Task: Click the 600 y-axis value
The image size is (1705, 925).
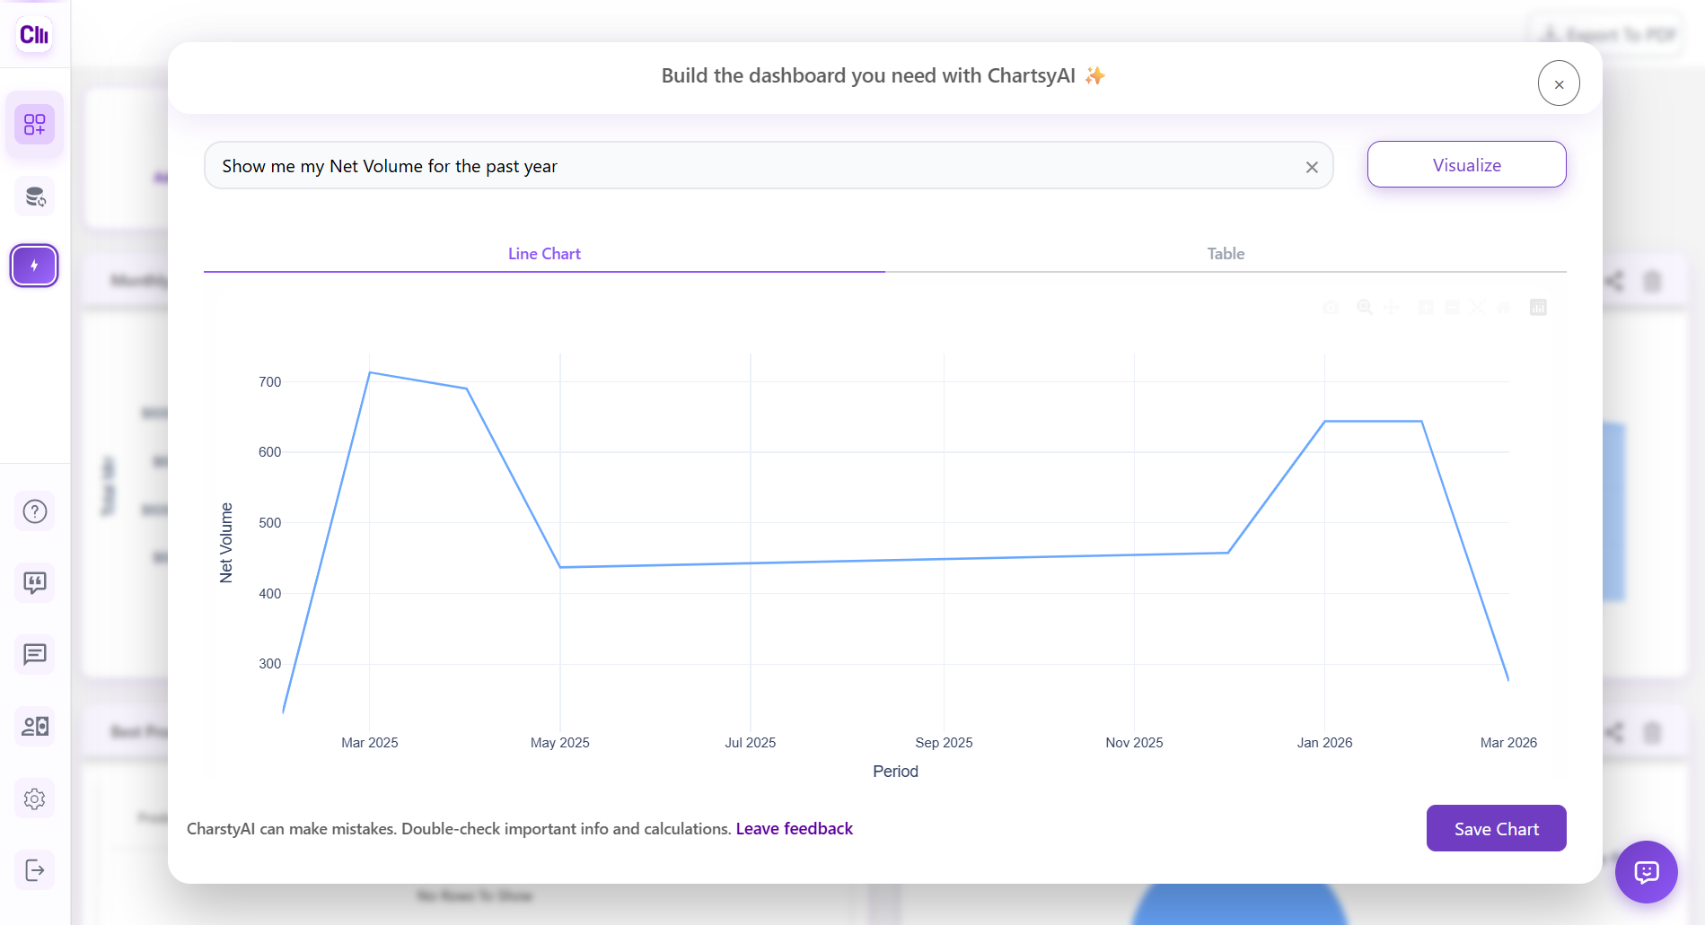Action: tap(269, 452)
